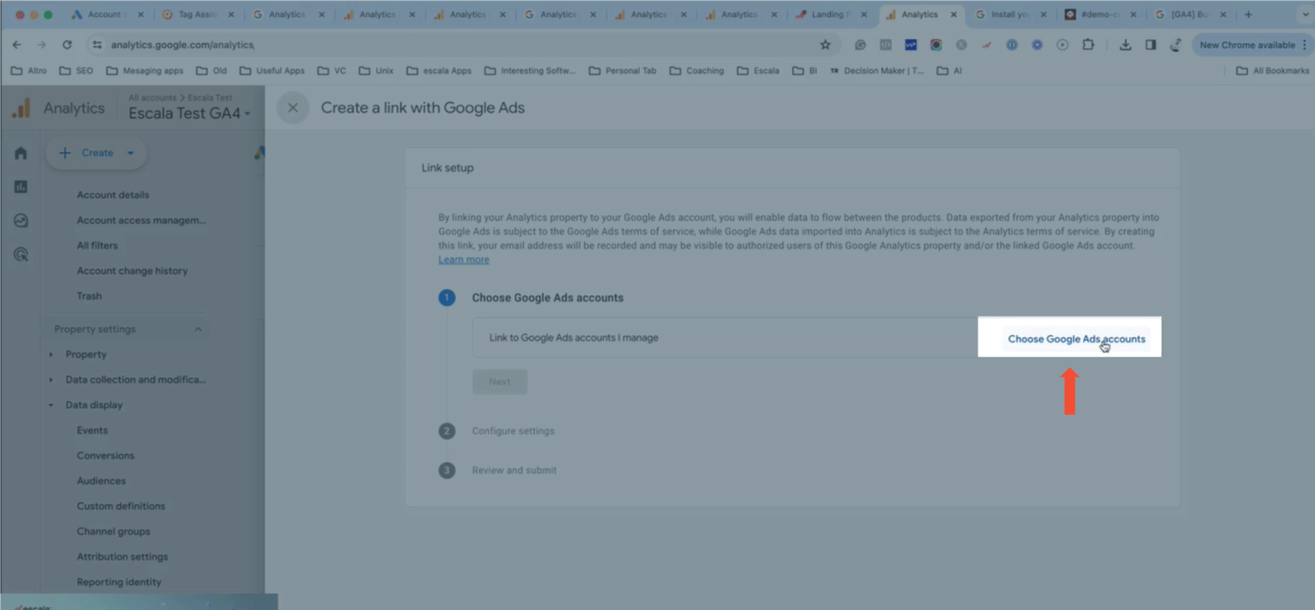The width and height of the screenshot is (1315, 610).
Task: Click Choose Google Ads accounts link
Action: point(1076,339)
